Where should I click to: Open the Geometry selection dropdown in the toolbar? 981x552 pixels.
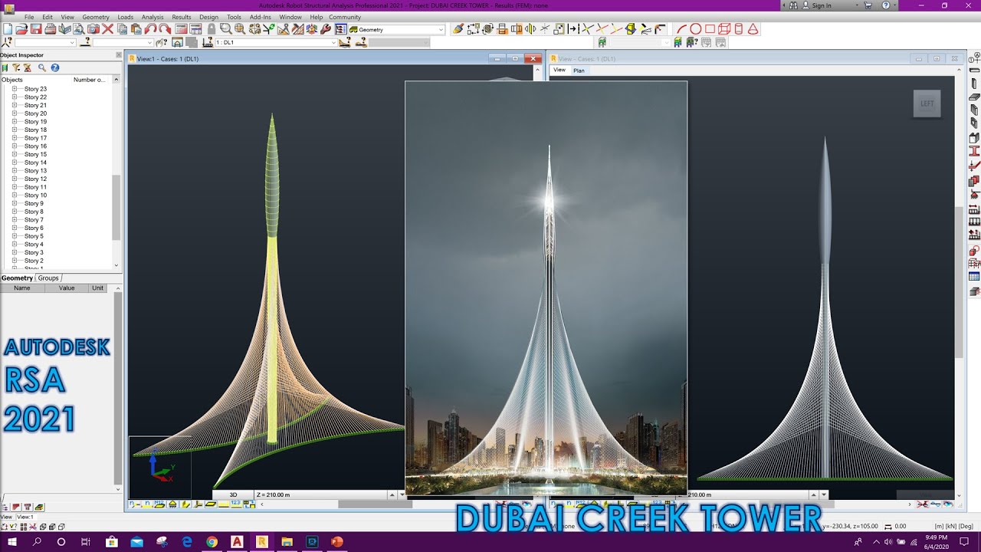tap(442, 31)
